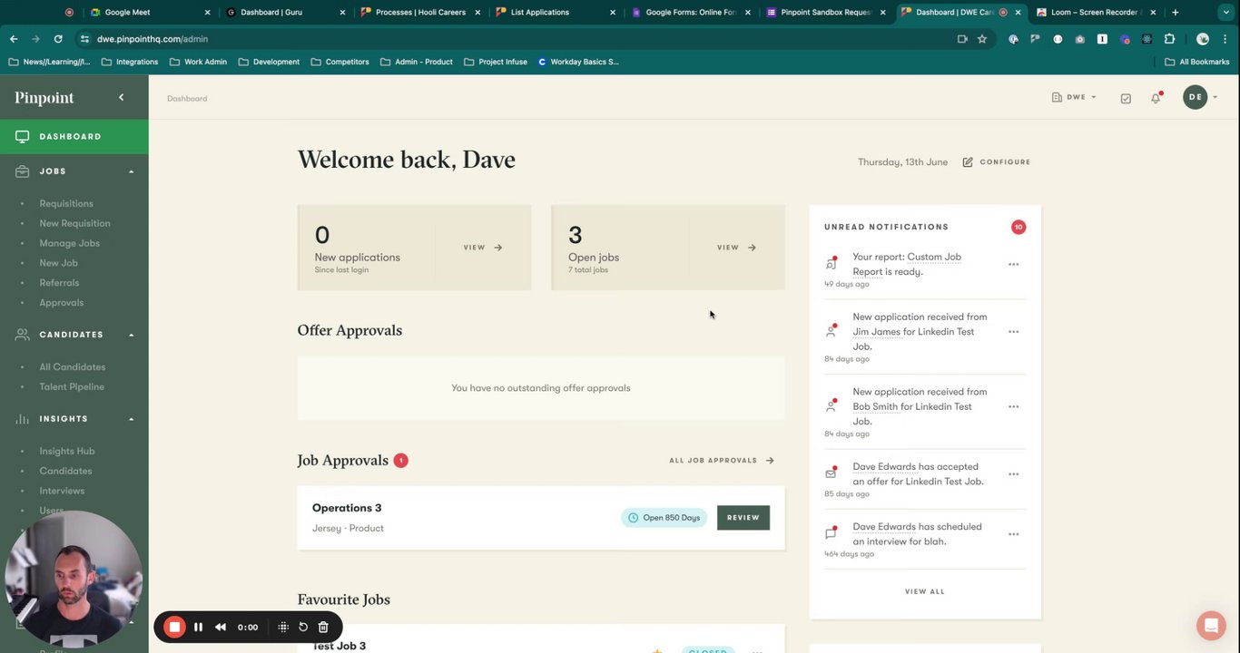Open the Dashboard sidebar item
Screen dimensions: 1240x653
tap(74, 136)
